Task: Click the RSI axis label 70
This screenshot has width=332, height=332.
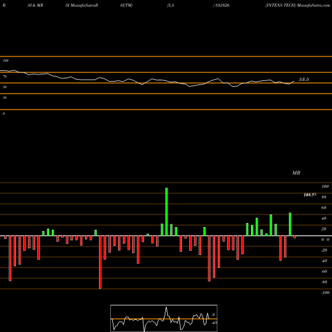Action: click(5, 76)
